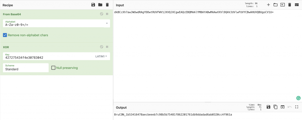
Task: Grab the input/output pane divider handle
Action: (208, 102)
